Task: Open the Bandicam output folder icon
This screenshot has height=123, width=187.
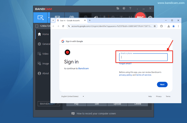Action: 118,8
